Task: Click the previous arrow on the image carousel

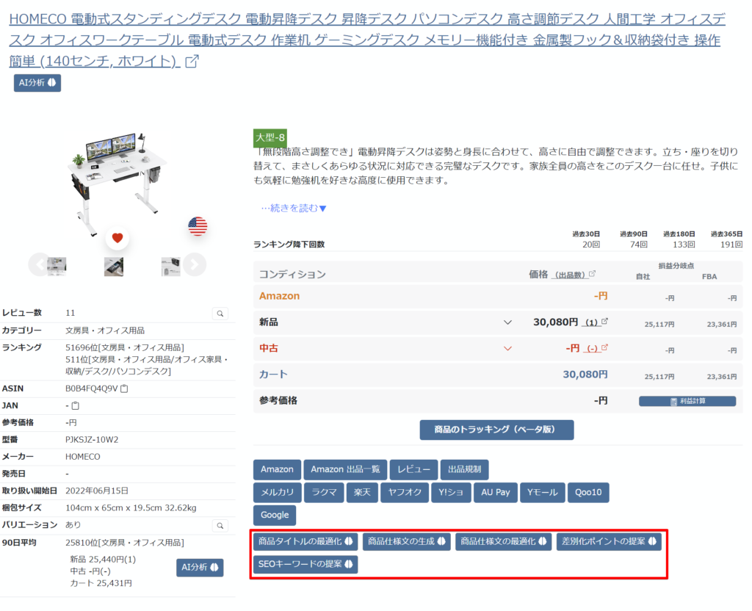Action: pyautogui.click(x=40, y=264)
